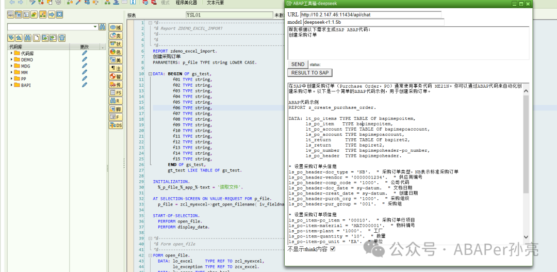Click the report name field YSL01
Screen dimensions: 557x272
coord(230,15)
